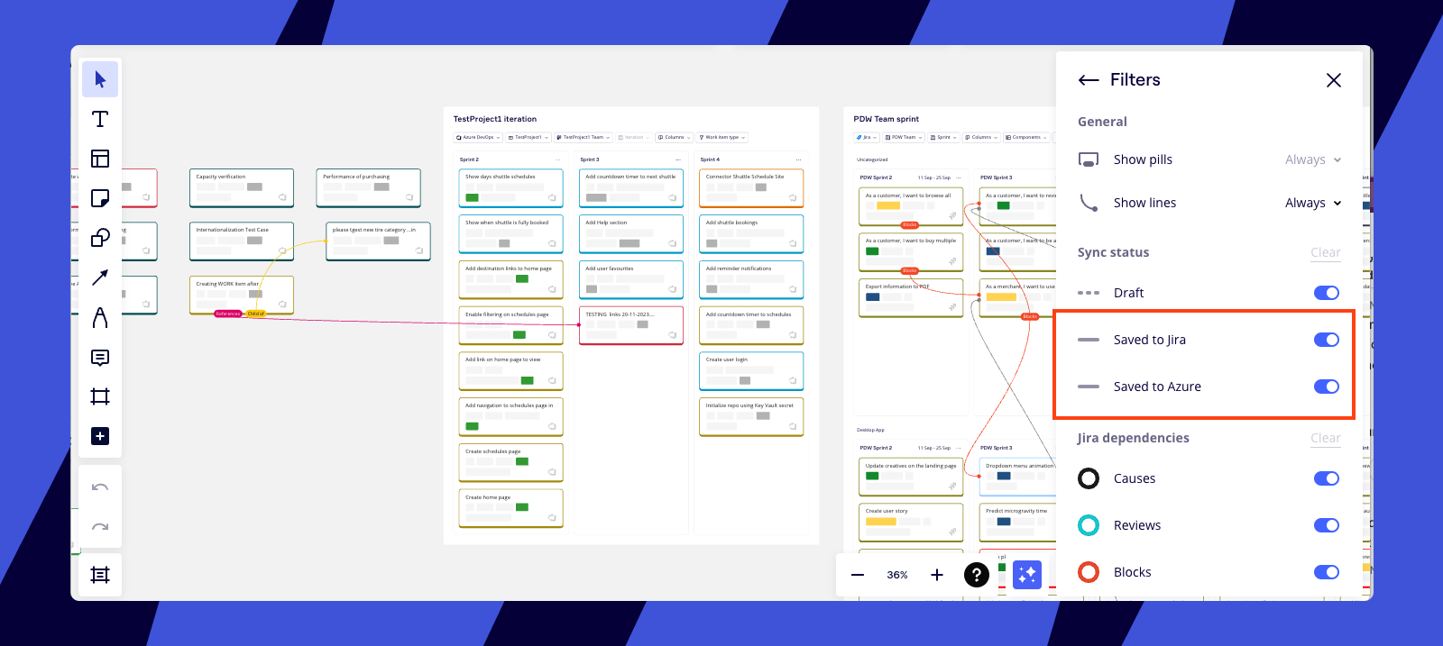Turn off the Saved to Azure toggle
The width and height of the screenshot is (1443, 646).
click(x=1326, y=387)
